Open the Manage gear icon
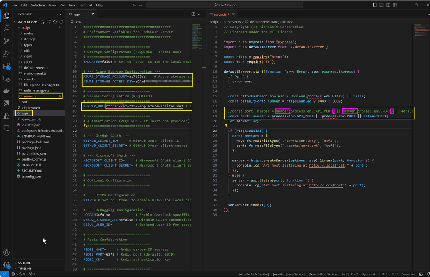Image resolution: width=430 pixels, height=277 pixels. click(x=6, y=265)
